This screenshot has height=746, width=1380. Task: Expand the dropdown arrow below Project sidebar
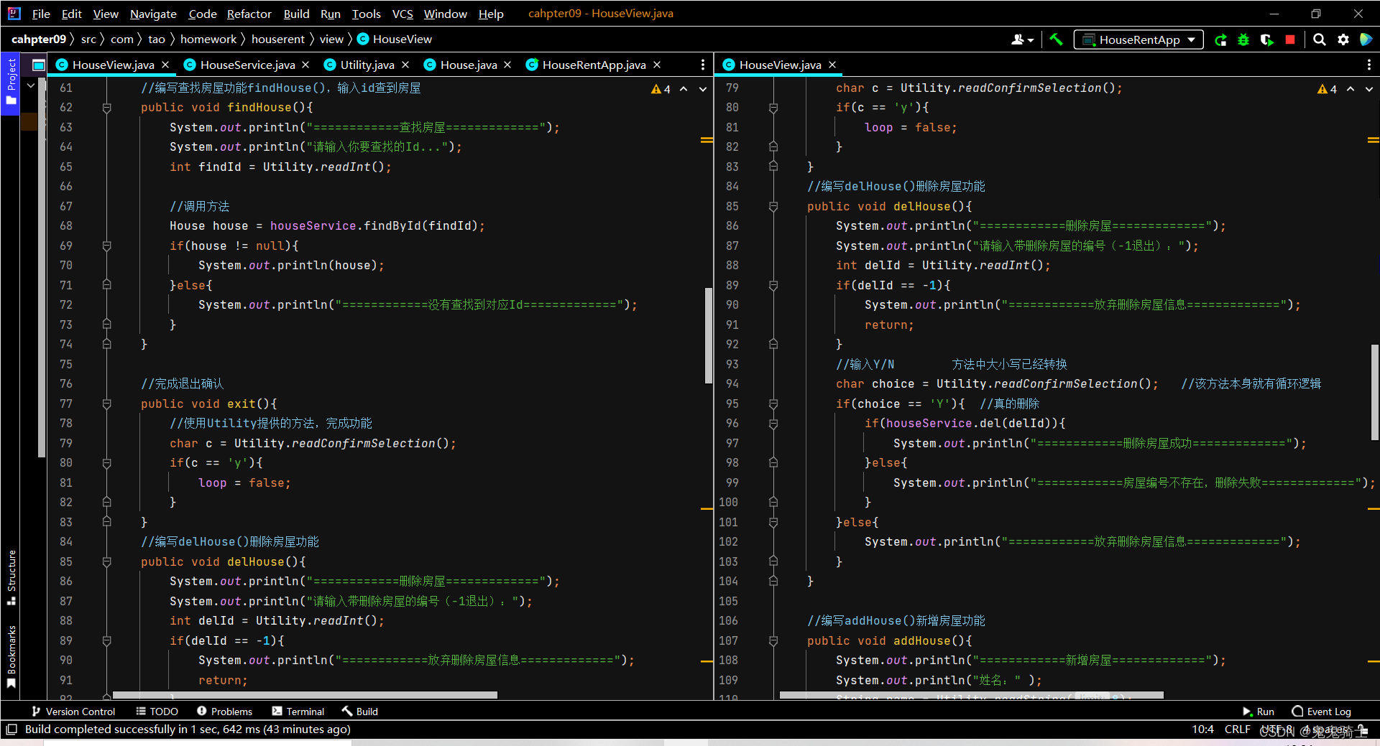pos(31,86)
